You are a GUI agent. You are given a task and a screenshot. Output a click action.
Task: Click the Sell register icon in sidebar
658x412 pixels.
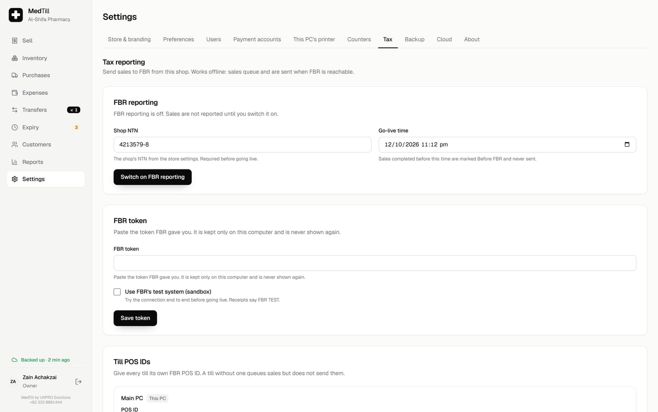click(15, 41)
